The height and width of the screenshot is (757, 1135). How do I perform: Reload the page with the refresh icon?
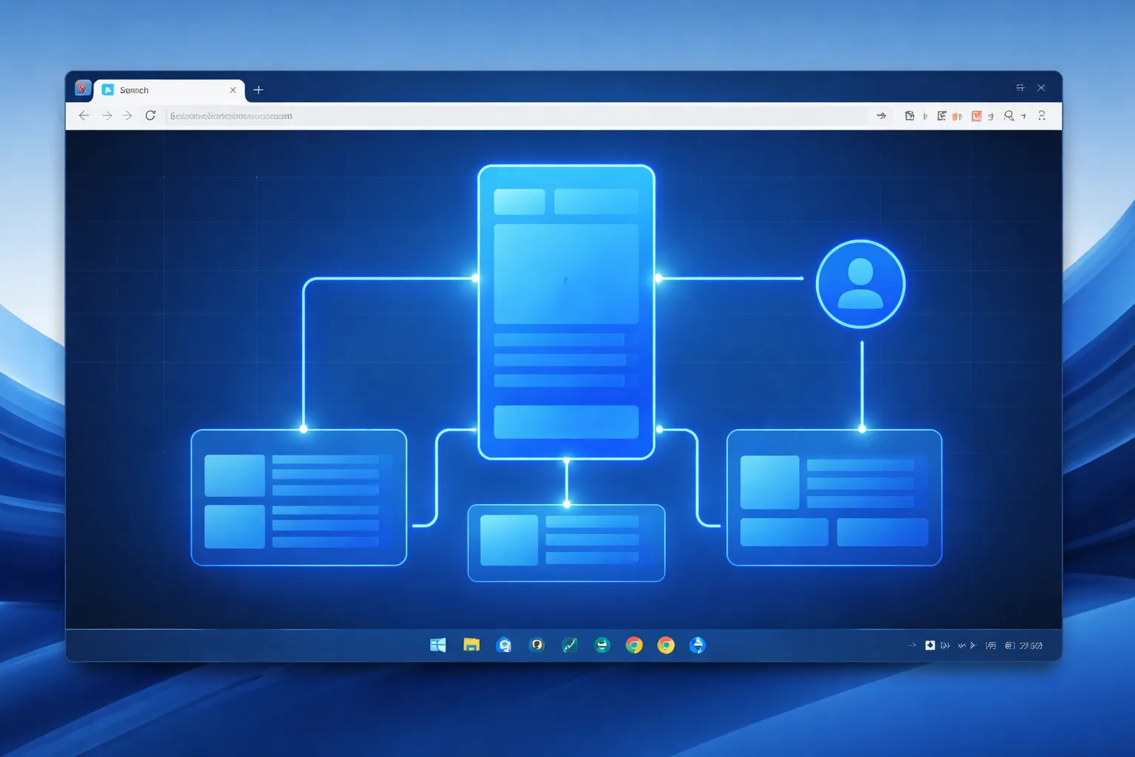click(x=150, y=115)
